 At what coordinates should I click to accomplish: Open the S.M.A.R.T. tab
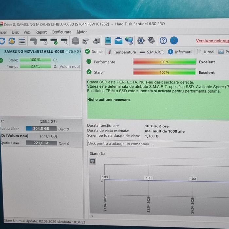click(x=152, y=52)
